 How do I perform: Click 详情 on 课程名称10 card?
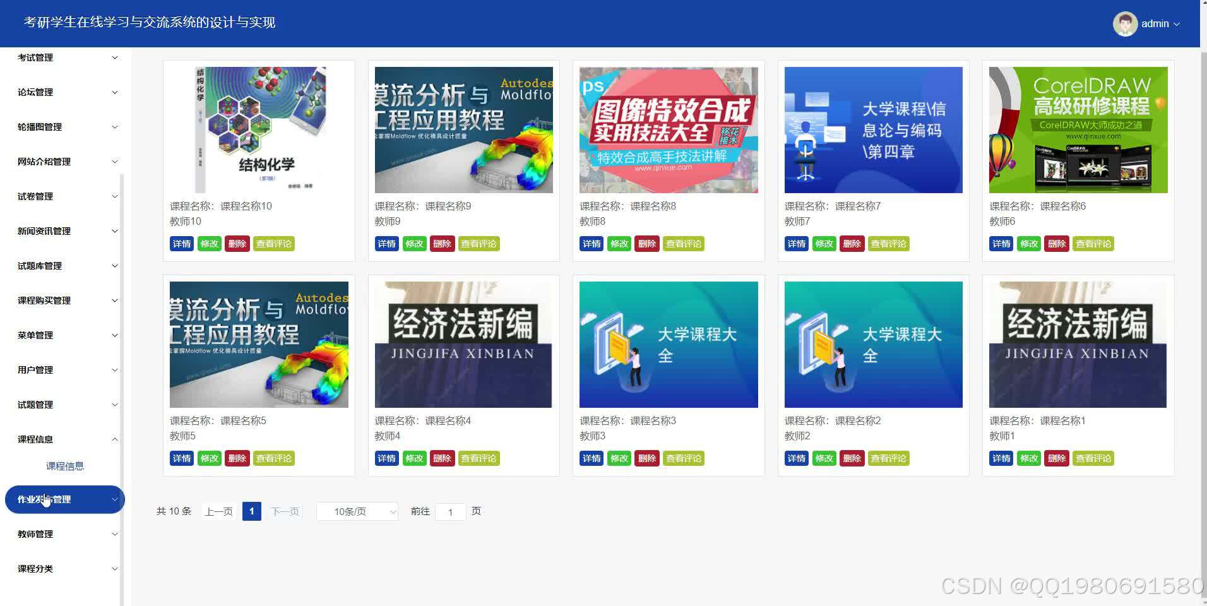click(x=181, y=243)
